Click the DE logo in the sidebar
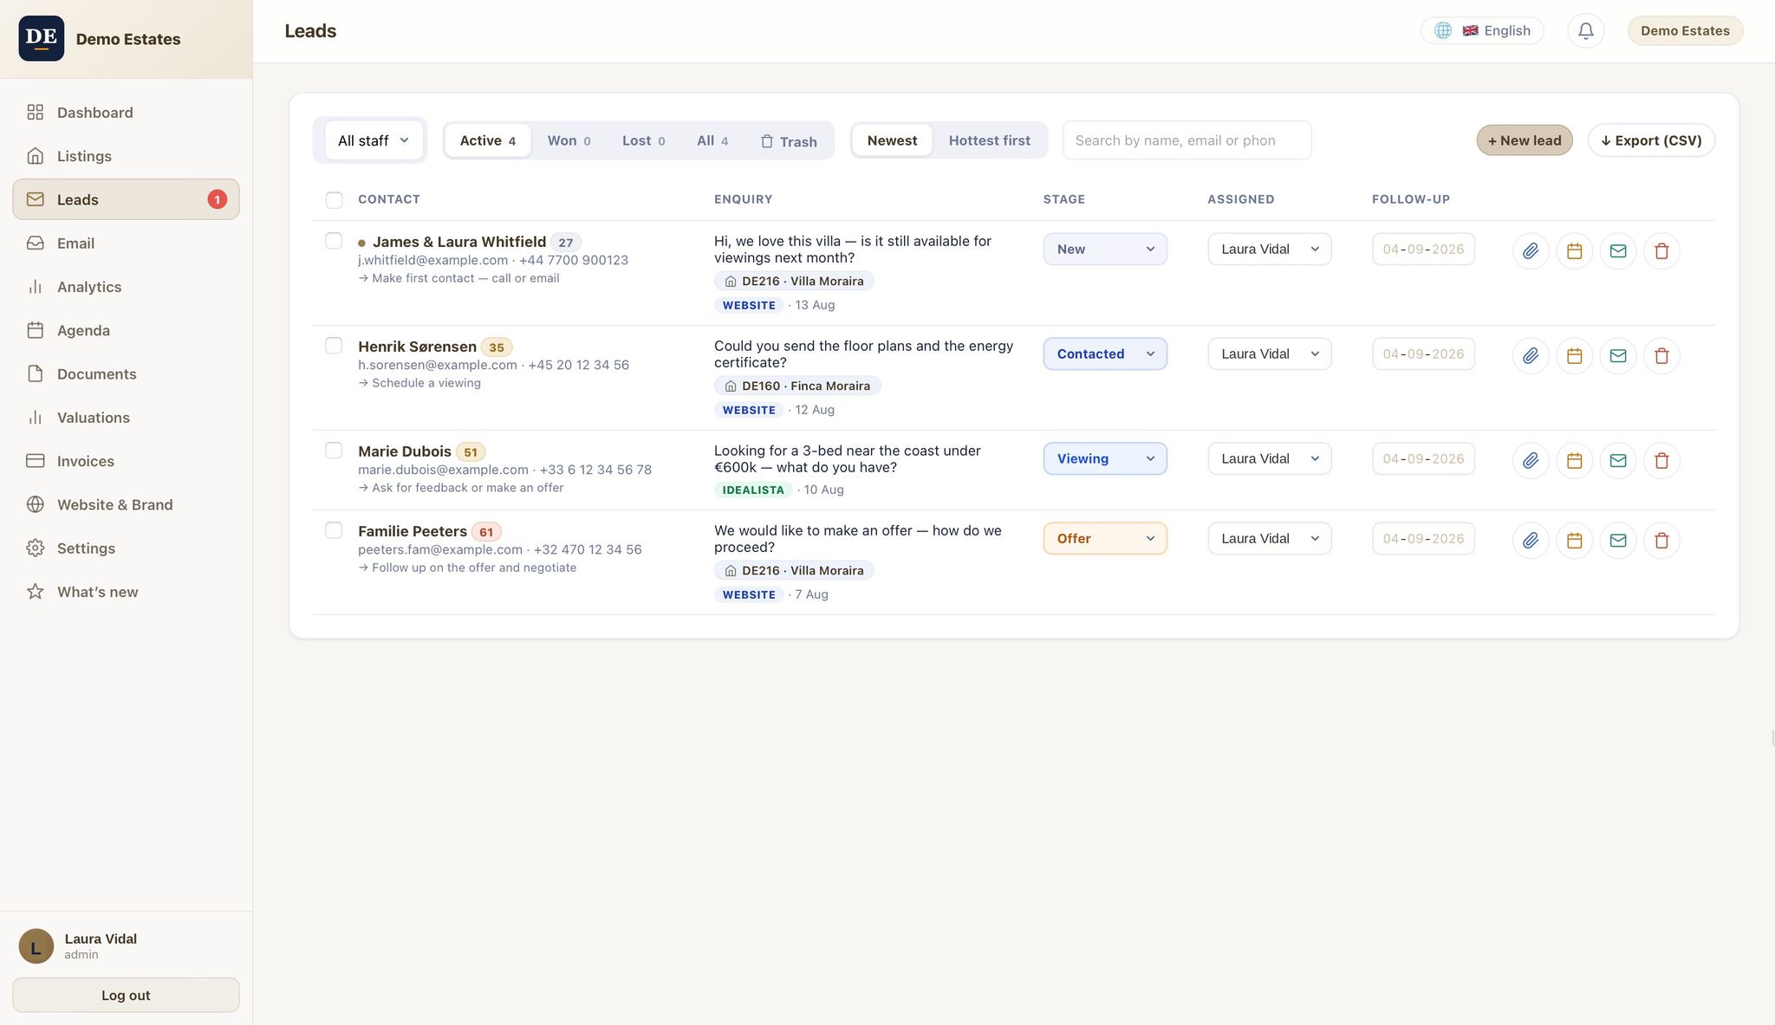This screenshot has width=1775, height=1025. click(x=42, y=38)
